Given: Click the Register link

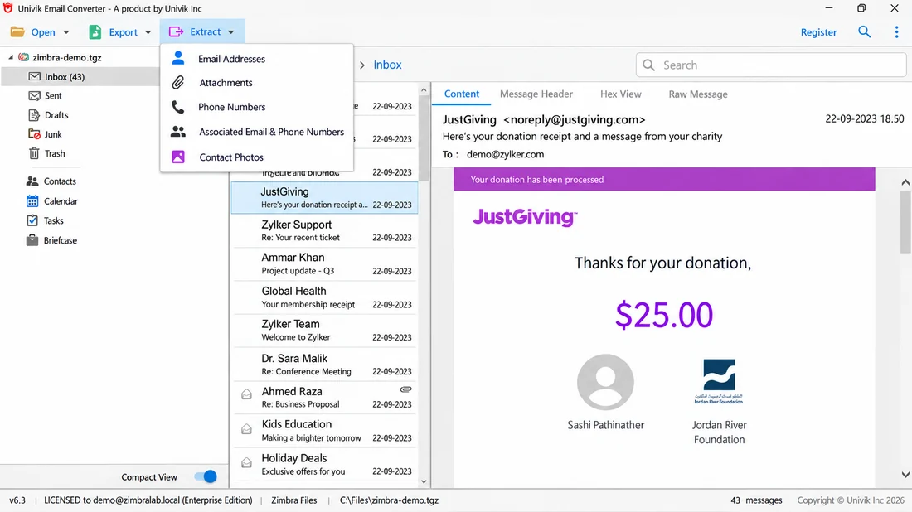Looking at the screenshot, I should 818,32.
